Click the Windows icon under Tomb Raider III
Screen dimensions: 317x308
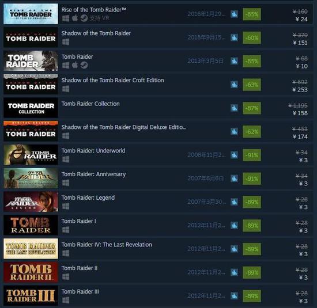pos(66,300)
